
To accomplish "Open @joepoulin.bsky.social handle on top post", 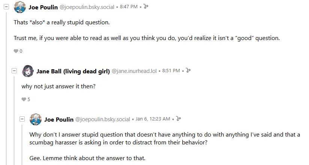I will [x=87, y=7].
